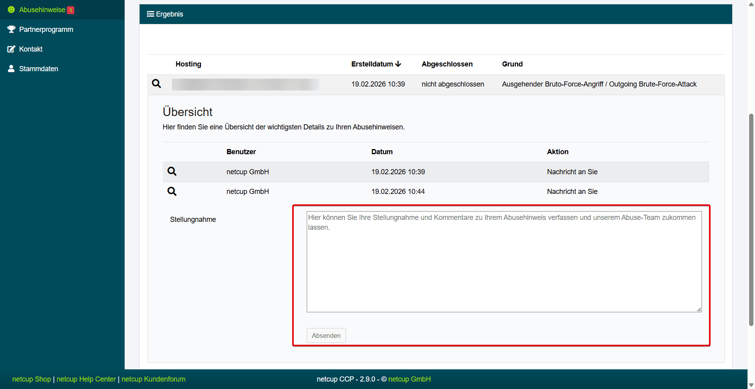Viewport: 755px width, 389px height.
Task: Click the Aktion column header
Action: click(558, 152)
